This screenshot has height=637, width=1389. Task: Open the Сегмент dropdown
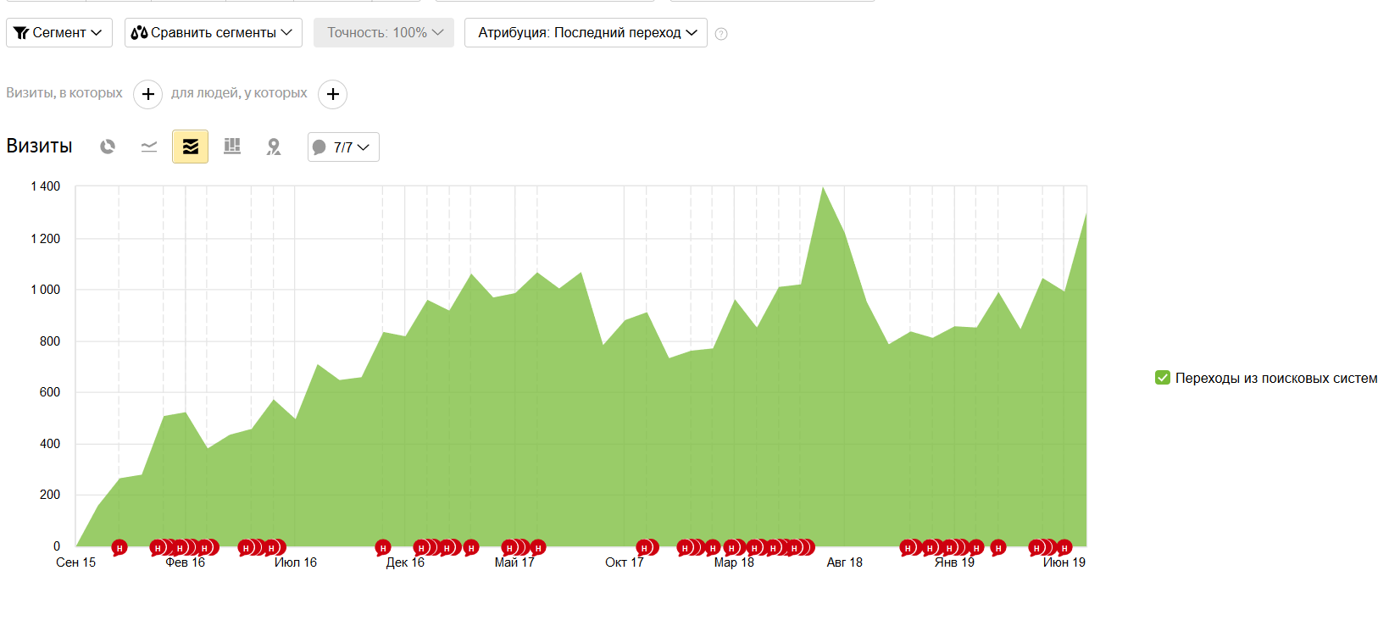click(59, 32)
